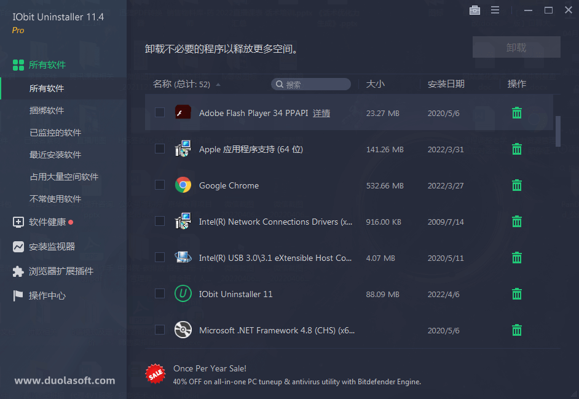Focus the 搜索 input field
Viewport: 579px width, 399px height.
pos(311,85)
